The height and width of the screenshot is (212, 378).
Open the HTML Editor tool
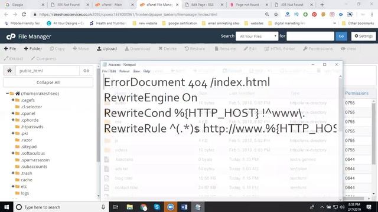[280, 48]
